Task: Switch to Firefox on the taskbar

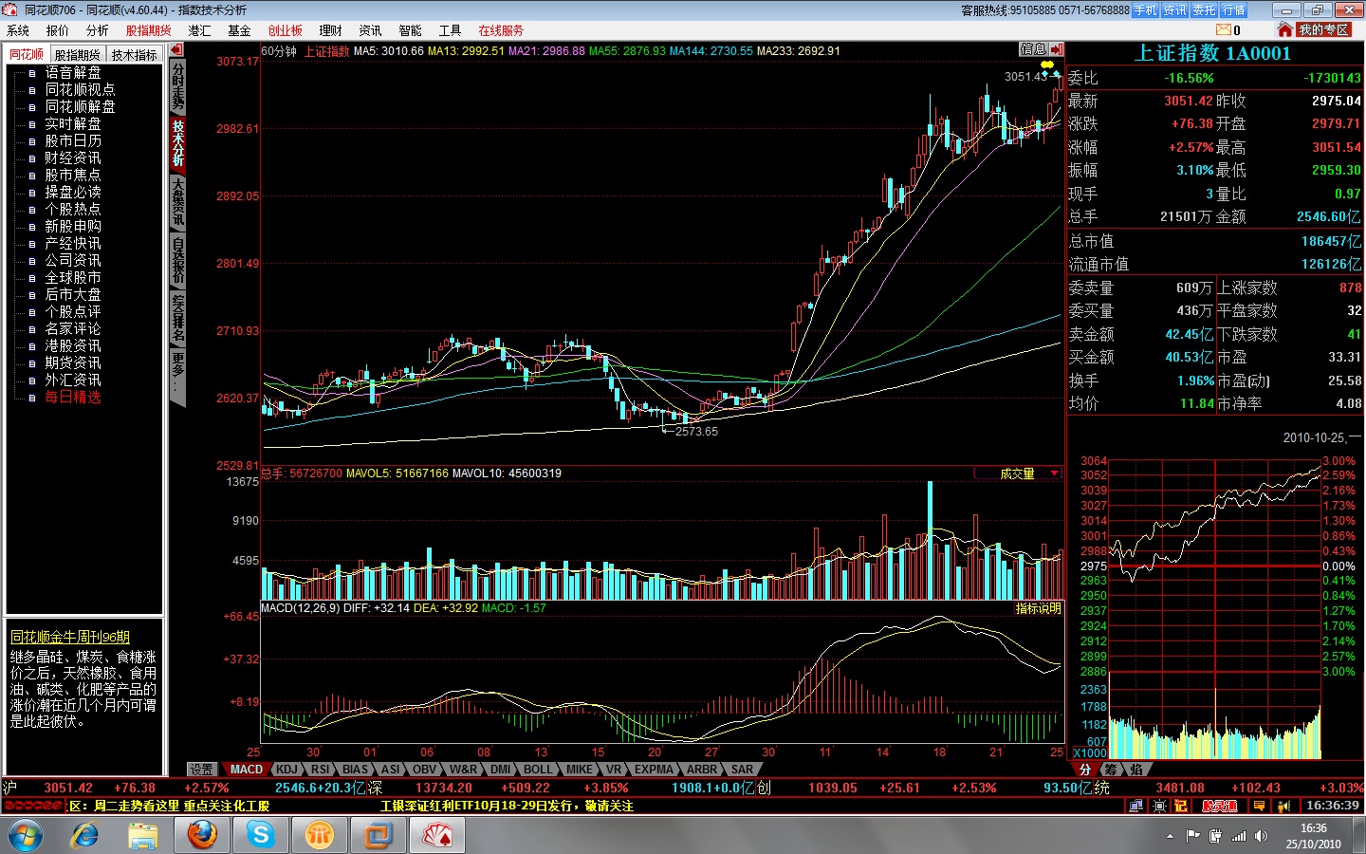Action: 202,836
